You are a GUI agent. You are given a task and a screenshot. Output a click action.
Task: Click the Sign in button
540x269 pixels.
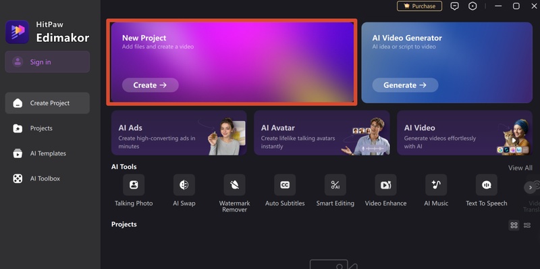(47, 62)
